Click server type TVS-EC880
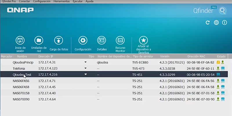 [x=140, y=62]
